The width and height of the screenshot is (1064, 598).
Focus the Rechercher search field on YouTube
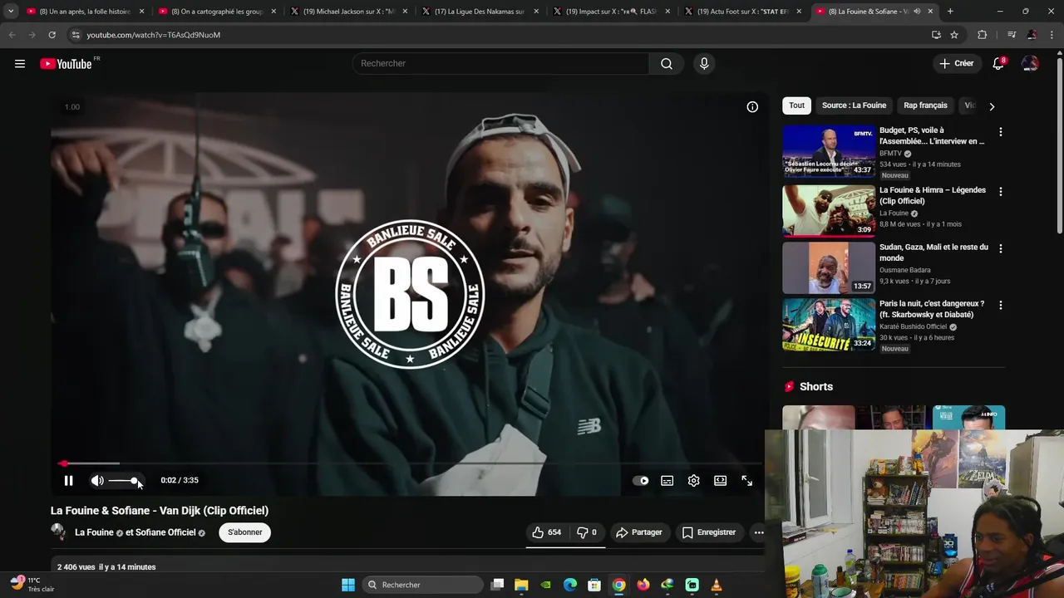pyautogui.click(x=501, y=64)
